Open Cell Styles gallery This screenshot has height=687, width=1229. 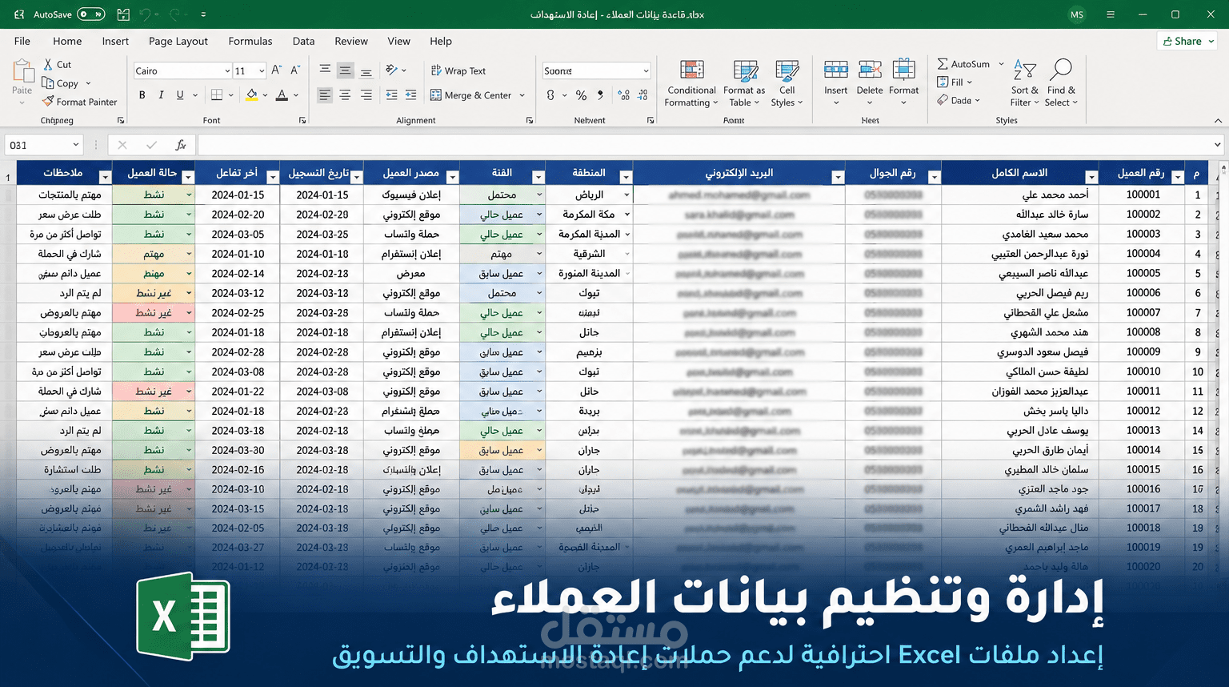[787, 83]
